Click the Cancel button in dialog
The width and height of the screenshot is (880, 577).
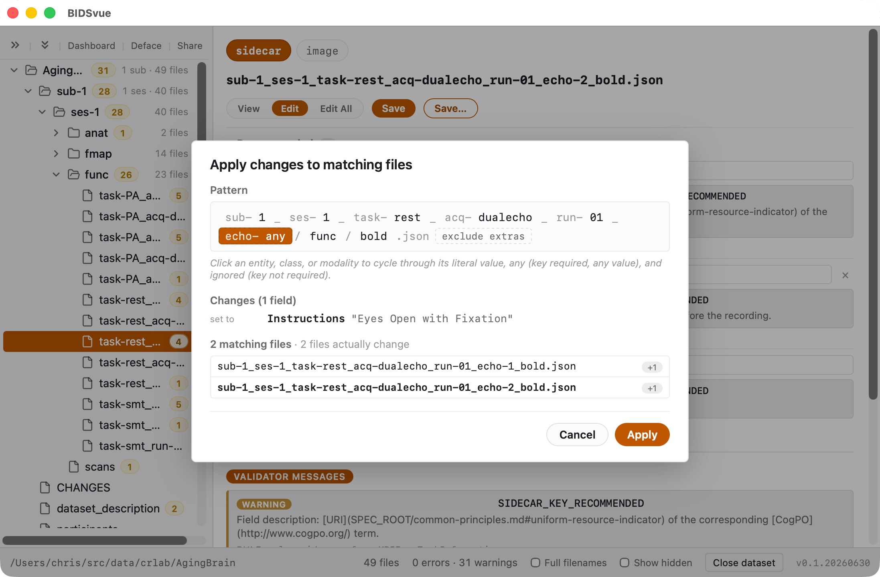[x=577, y=435]
